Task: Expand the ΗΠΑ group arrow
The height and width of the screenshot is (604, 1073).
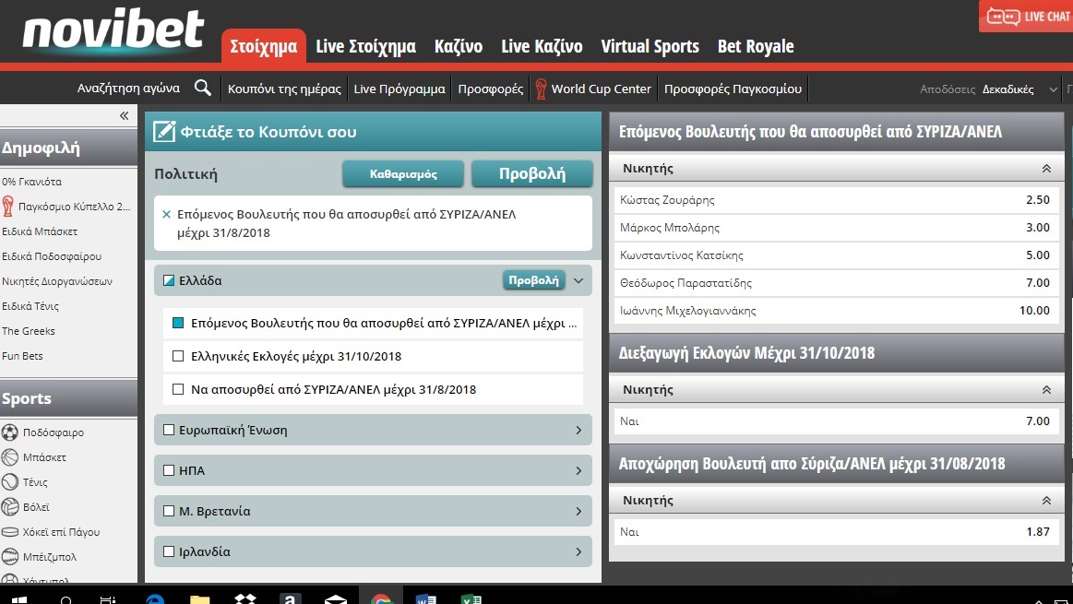Action: click(578, 470)
